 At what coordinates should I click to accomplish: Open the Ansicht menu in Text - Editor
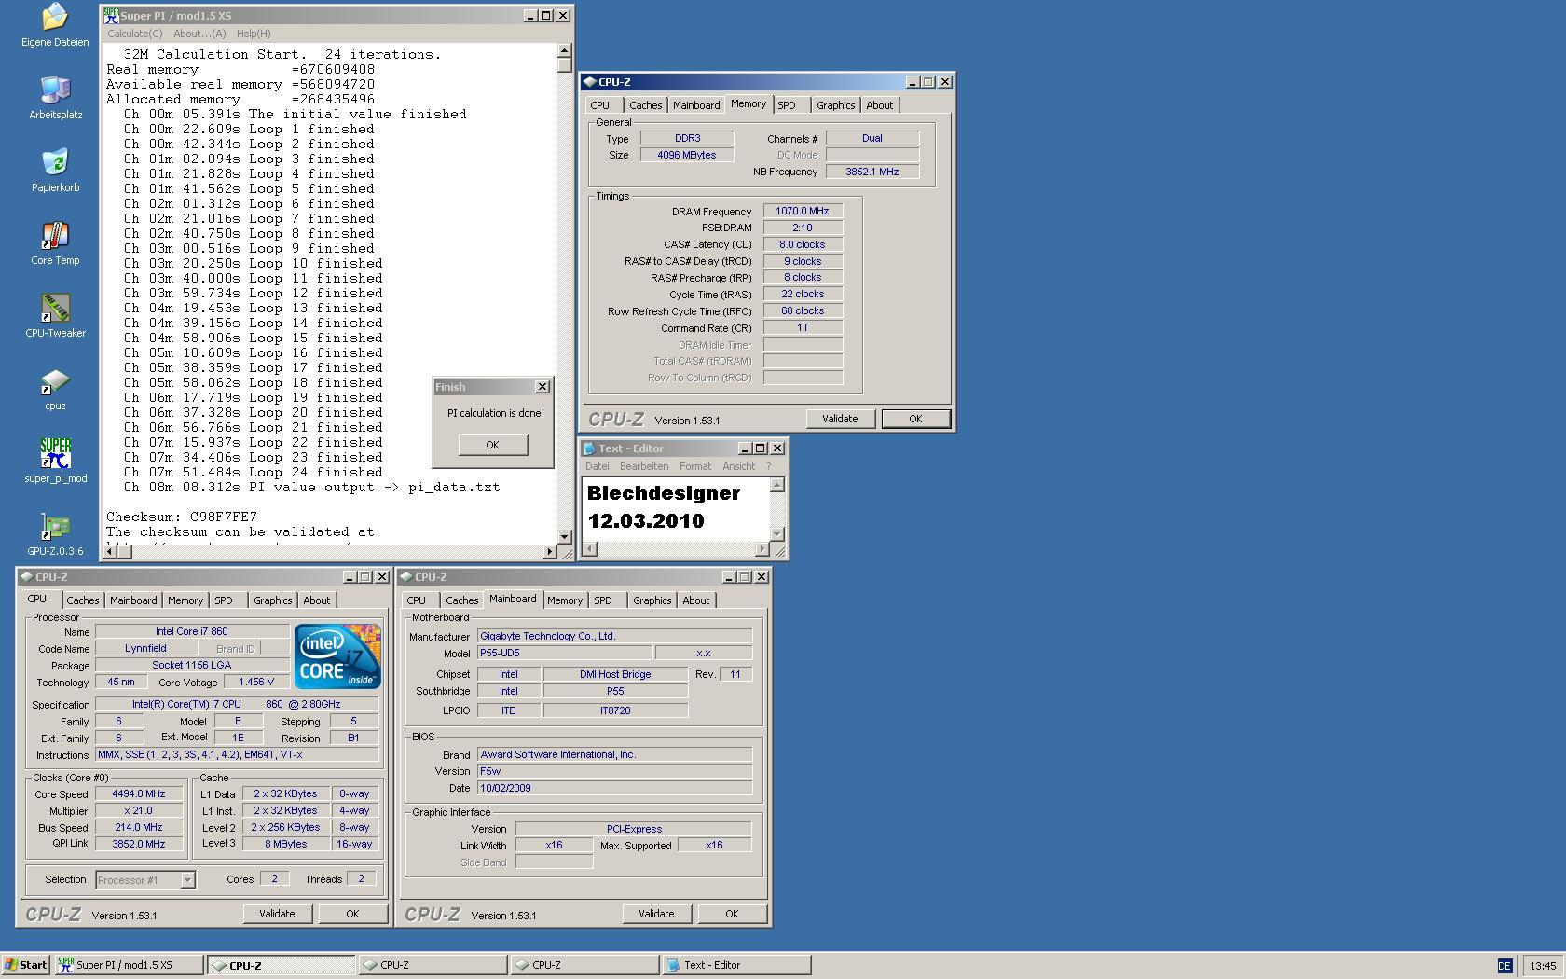tap(738, 466)
